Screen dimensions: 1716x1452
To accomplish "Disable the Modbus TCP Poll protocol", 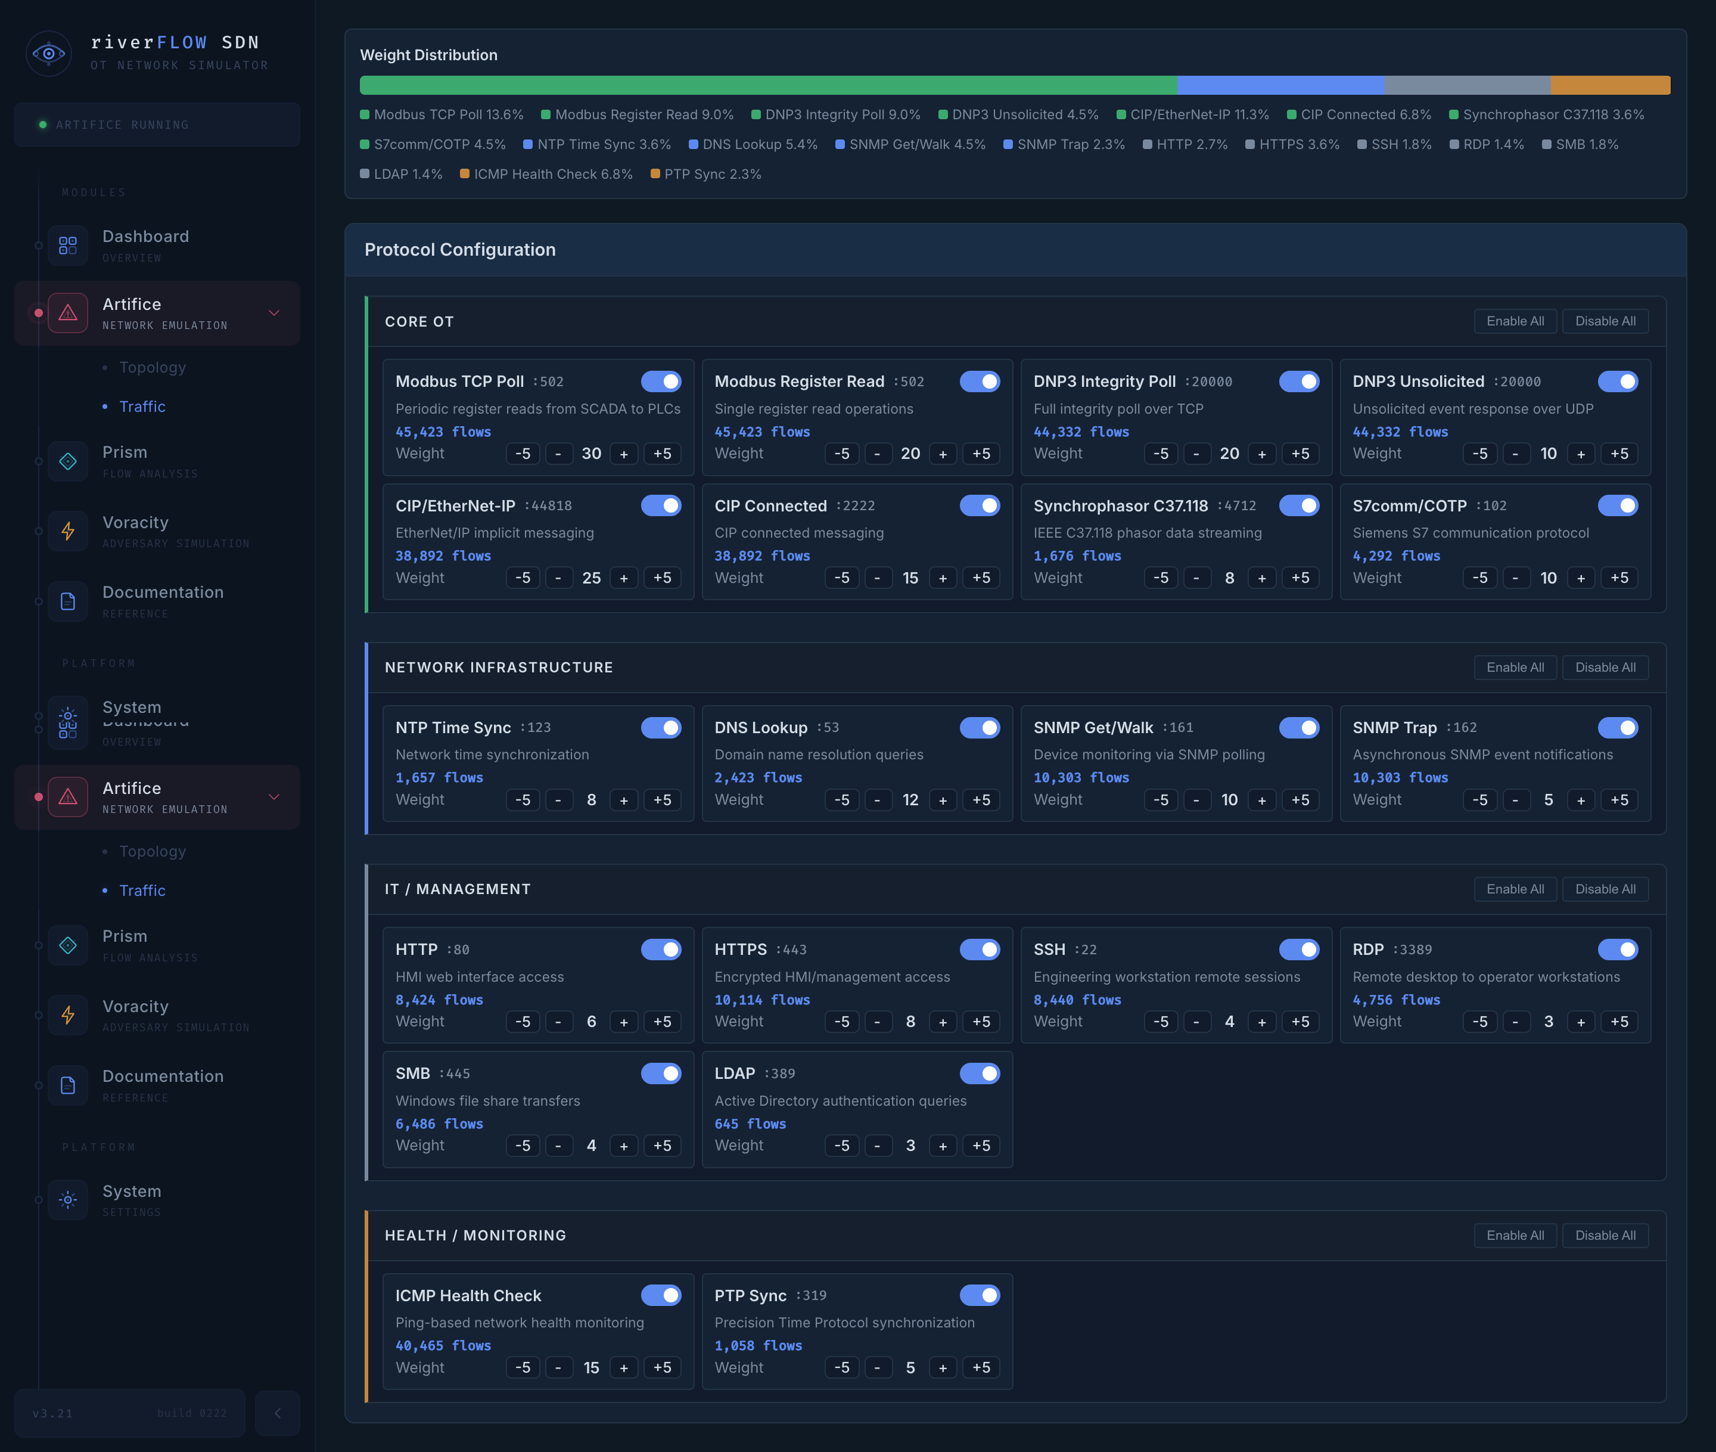I will pos(661,381).
